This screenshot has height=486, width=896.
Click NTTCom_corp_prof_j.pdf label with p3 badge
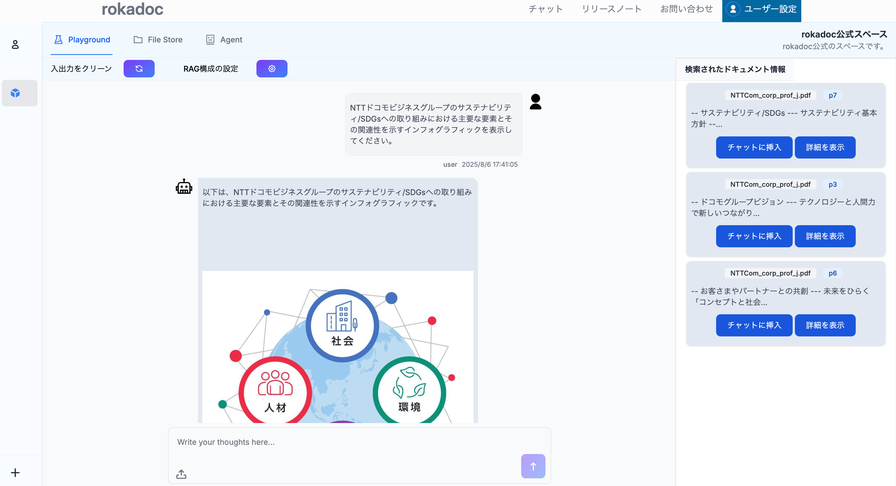coord(771,184)
